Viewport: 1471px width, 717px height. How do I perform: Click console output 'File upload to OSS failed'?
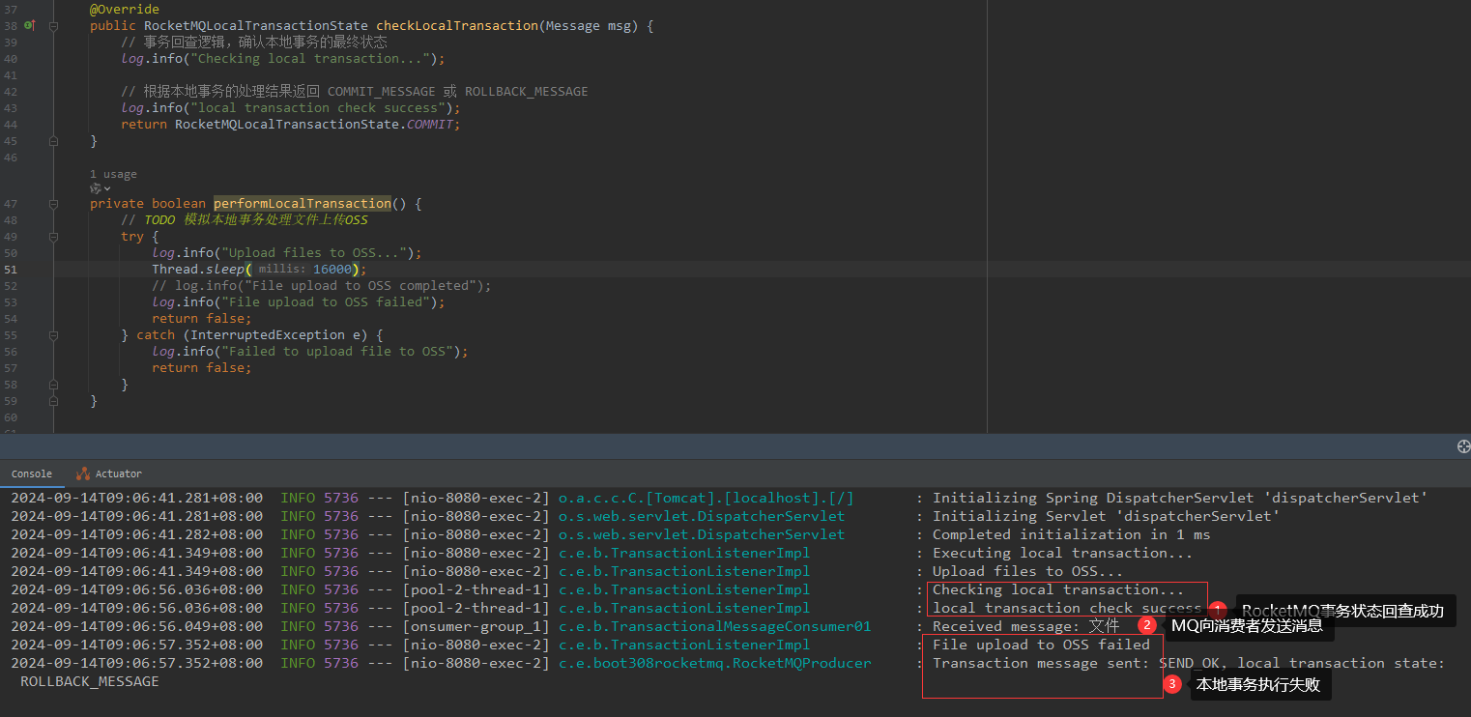(1041, 645)
